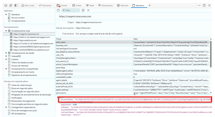Open the Rede tab
The image size is (215, 117).
click(x=90, y=5)
